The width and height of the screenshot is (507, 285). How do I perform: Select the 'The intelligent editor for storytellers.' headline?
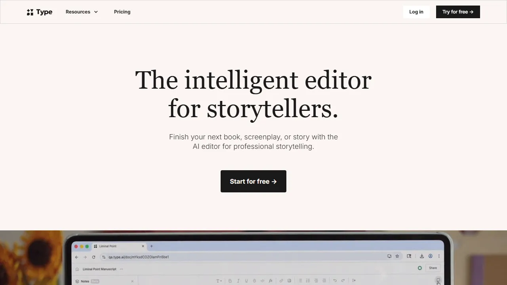[x=253, y=94]
